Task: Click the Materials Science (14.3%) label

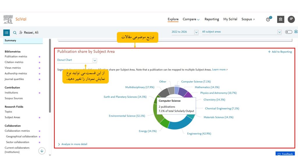Action: tap(218, 117)
